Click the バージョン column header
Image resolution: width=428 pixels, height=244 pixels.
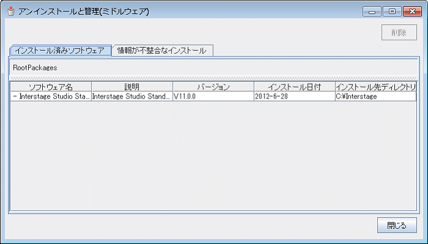[213, 87]
